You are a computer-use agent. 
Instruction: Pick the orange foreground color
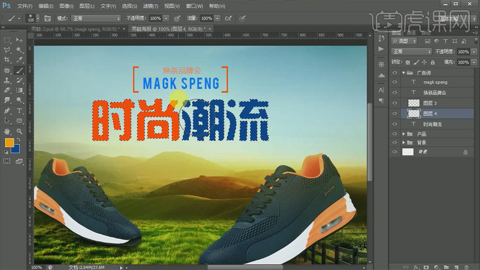pos(9,142)
